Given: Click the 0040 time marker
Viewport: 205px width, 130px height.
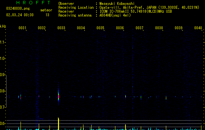Looking at the screenshot, I should click(x=198, y=28).
